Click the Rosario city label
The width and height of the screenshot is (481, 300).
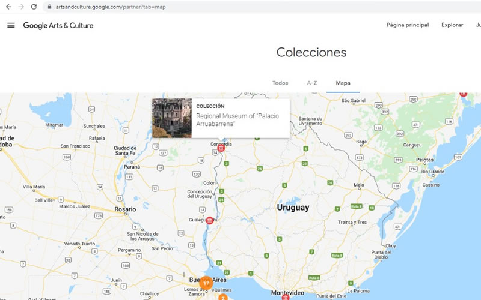coord(125,209)
